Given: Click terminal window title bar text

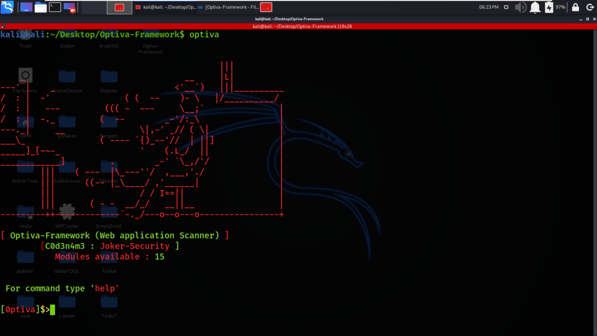Looking at the screenshot, I should pos(290,19).
